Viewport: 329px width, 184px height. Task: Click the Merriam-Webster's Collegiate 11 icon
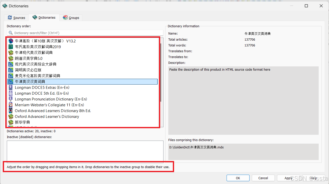tap(11, 105)
